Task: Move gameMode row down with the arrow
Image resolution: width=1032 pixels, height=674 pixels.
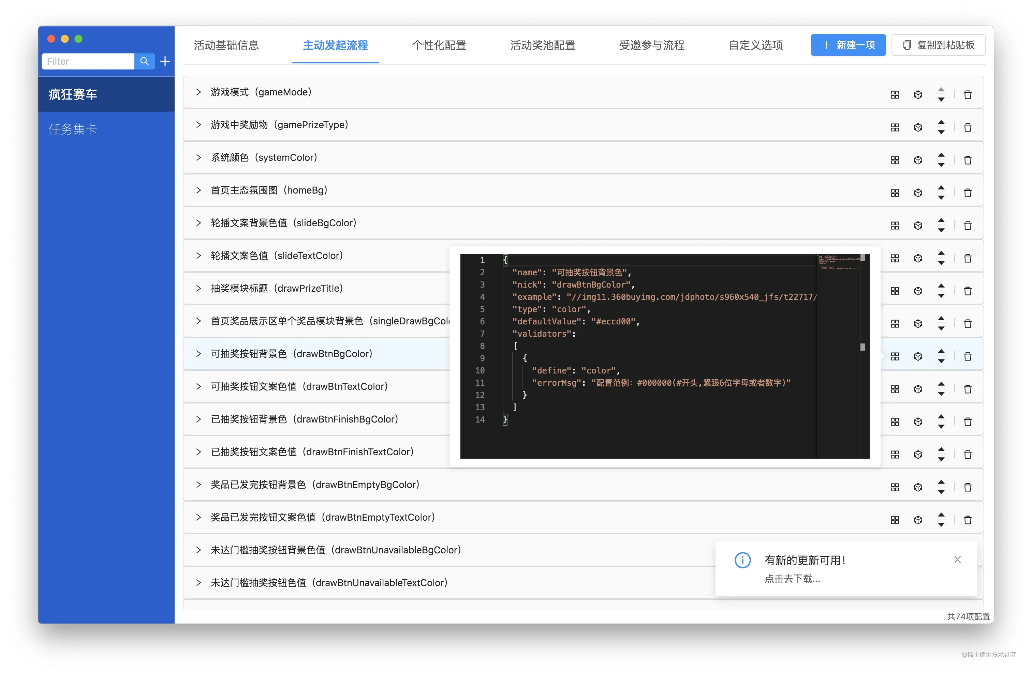Action: (941, 99)
